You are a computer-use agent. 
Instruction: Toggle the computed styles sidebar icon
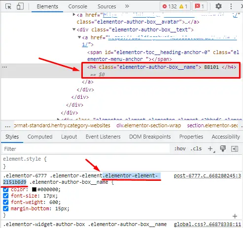coord(235,149)
